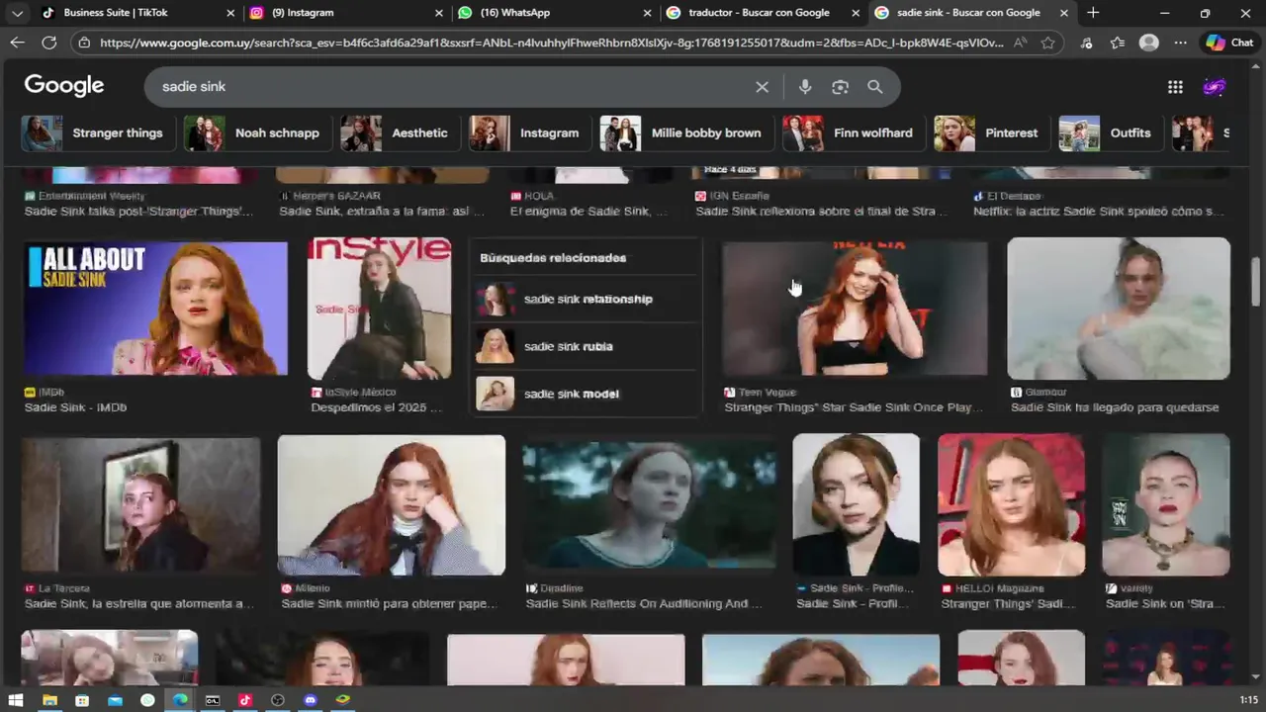Open the Favorites list icon
This screenshot has width=1266, height=712.
click(x=1118, y=43)
